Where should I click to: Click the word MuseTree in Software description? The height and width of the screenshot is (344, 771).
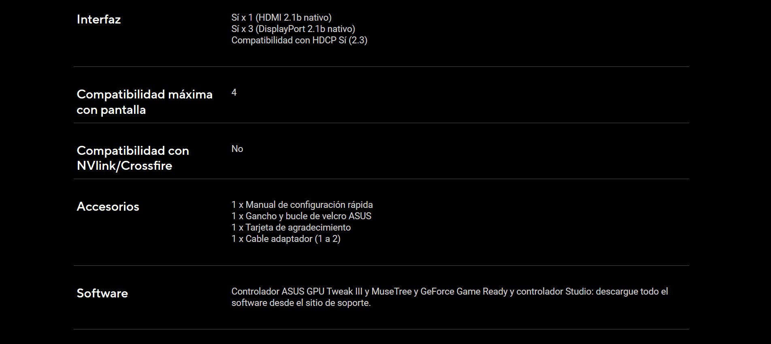[x=391, y=291]
